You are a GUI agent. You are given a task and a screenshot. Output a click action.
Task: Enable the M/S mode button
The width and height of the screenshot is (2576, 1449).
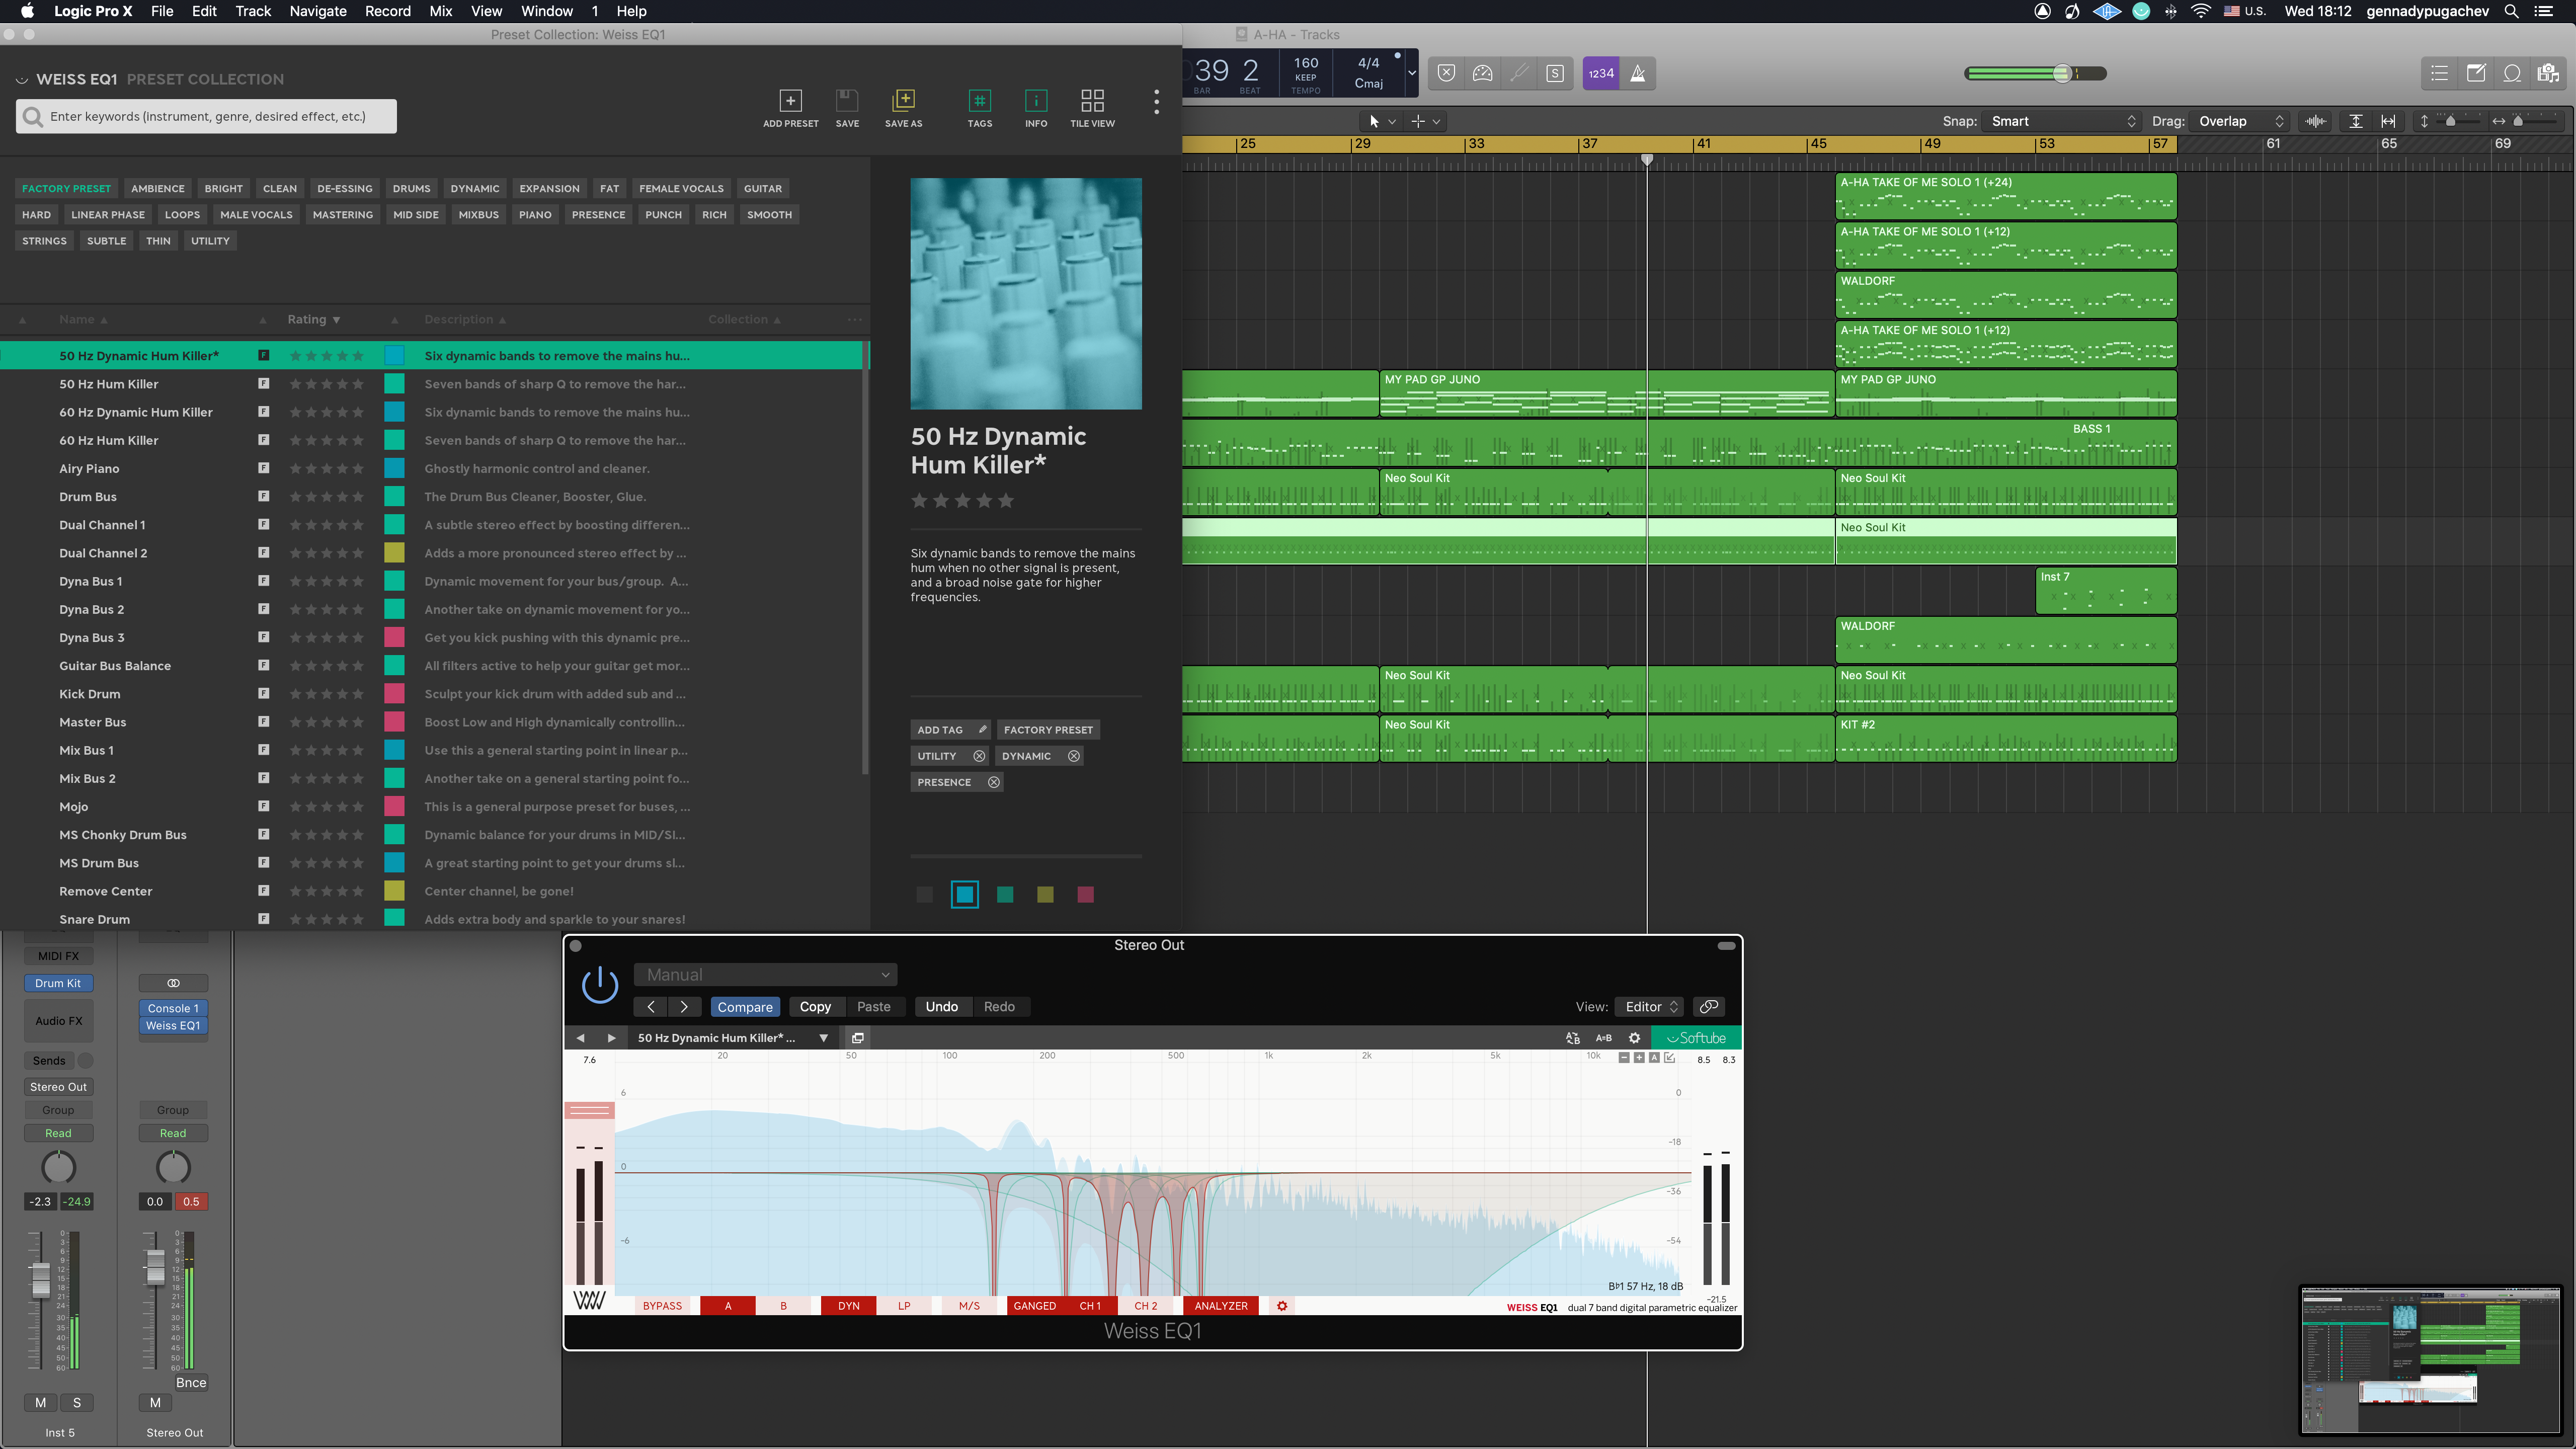click(x=969, y=1306)
